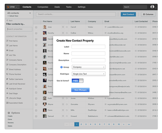Open the note icon in Jose's row
Screen dimensions: 162x133
point(63,27)
